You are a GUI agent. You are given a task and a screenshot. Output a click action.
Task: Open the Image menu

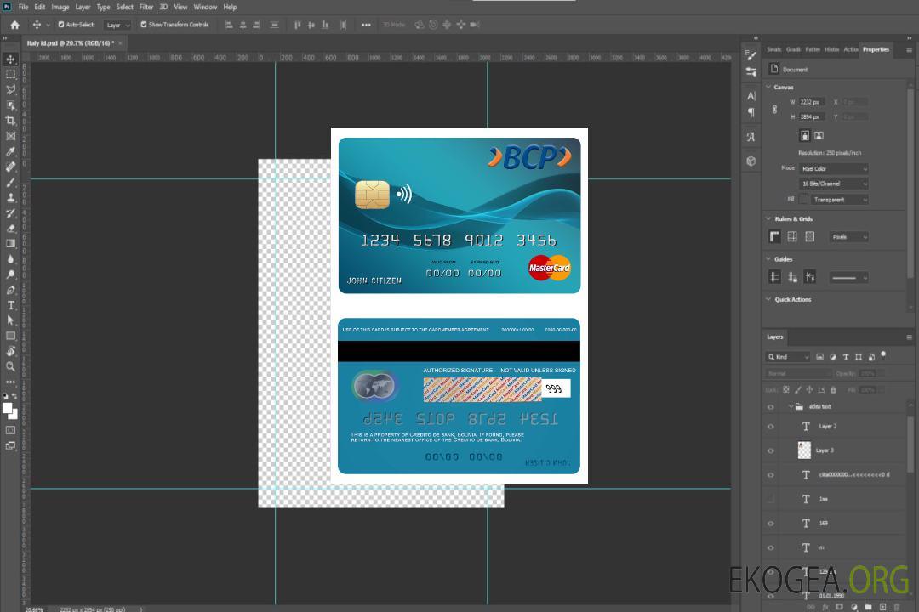coord(60,7)
